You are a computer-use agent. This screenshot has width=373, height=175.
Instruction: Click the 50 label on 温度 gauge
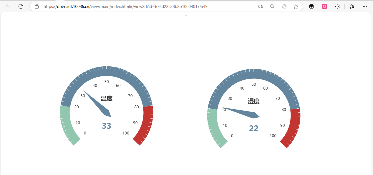coord(107,82)
